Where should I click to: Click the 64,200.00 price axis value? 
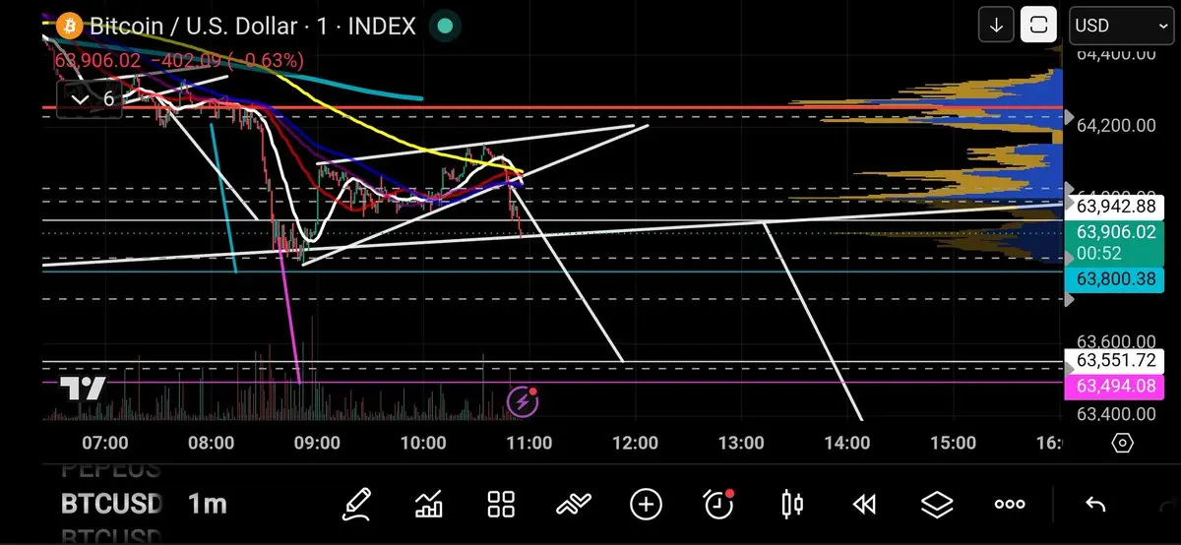point(1115,125)
